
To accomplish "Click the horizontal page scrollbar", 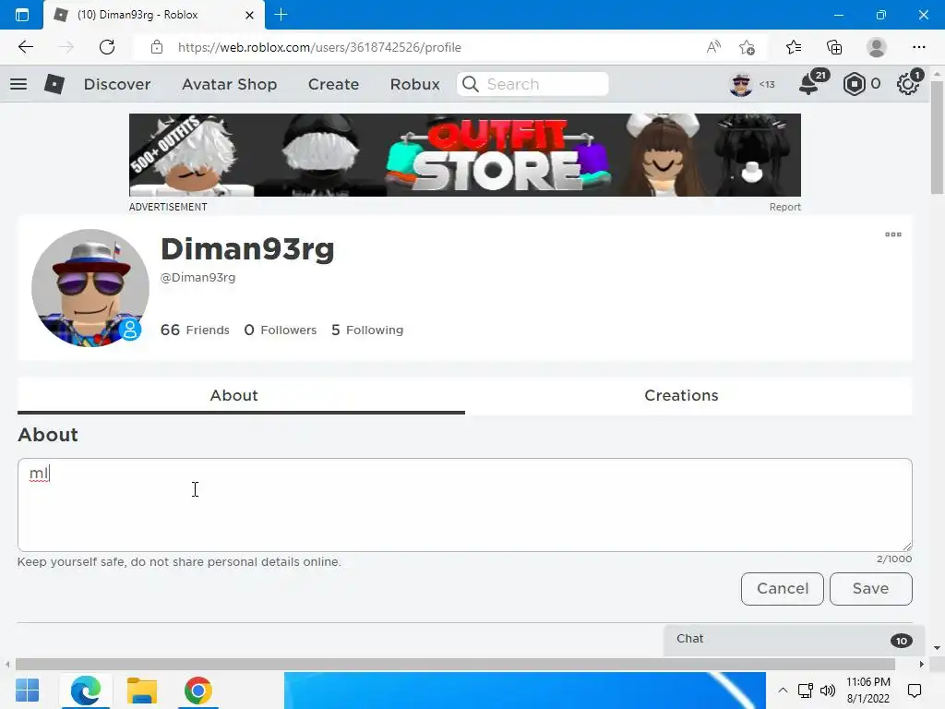I will click(x=455, y=665).
